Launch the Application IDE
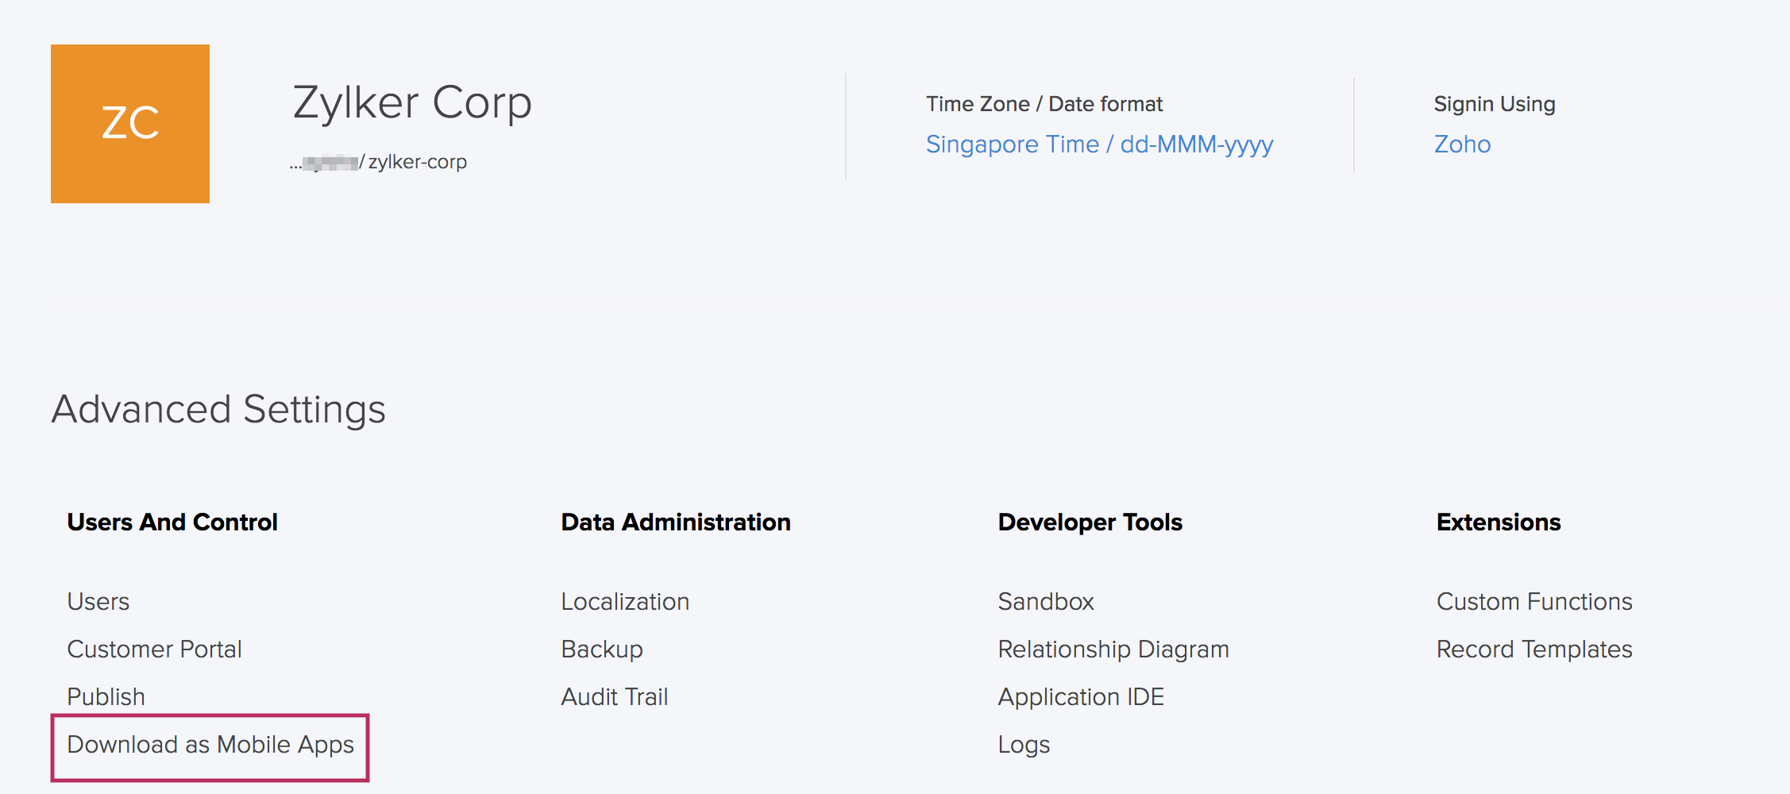Screen dimensions: 1790x794 tap(1081, 697)
